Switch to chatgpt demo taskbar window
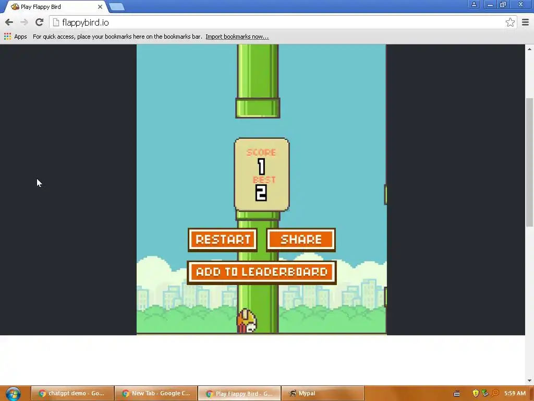The image size is (534, 401). point(72,393)
